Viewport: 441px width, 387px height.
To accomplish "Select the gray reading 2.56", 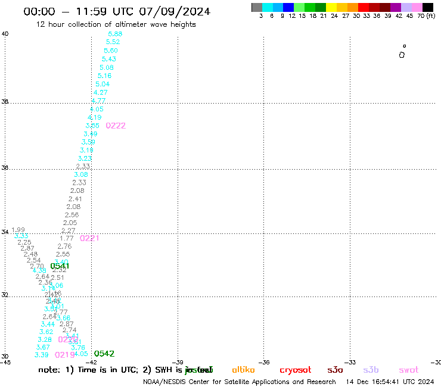I will (72, 215).
